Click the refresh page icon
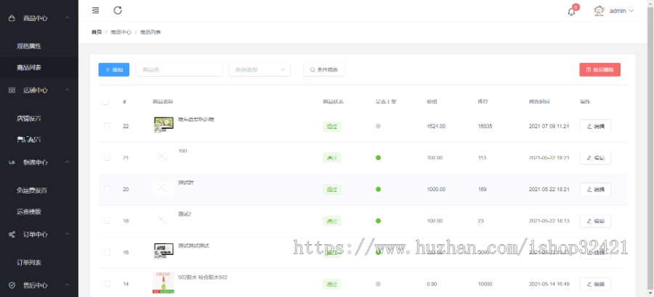 pos(118,10)
